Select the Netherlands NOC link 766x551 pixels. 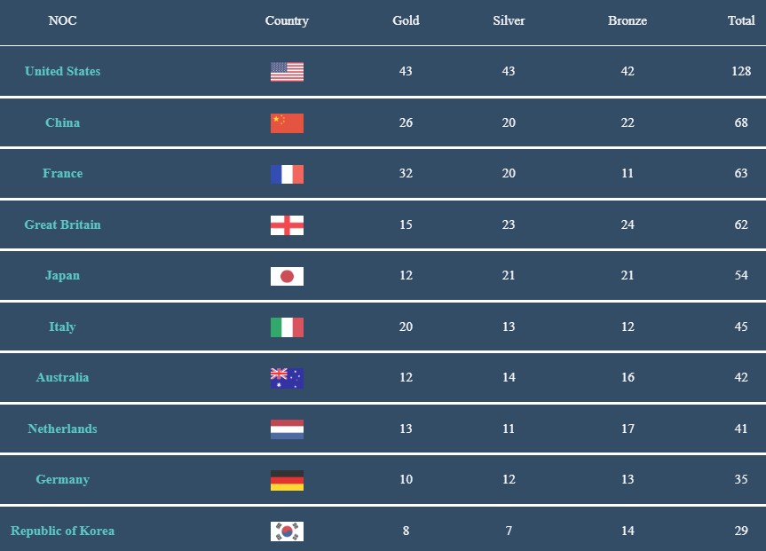tap(62, 429)
